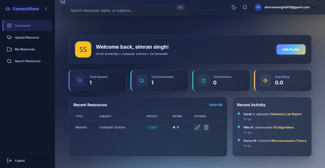Screen dimensions: 325x168
Task: Go to My Resources in sidebar
Action: click(x=25, y=49)
